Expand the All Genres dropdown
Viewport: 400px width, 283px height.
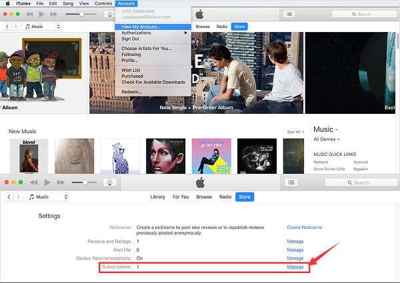pyautogui.click(x=327, y=139)
